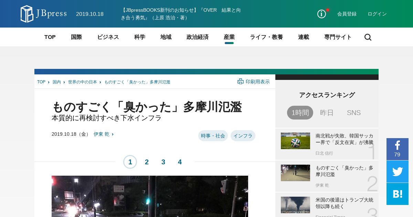Click the printer icon for print view
413x217 pixels.
(x=241, y=82)
